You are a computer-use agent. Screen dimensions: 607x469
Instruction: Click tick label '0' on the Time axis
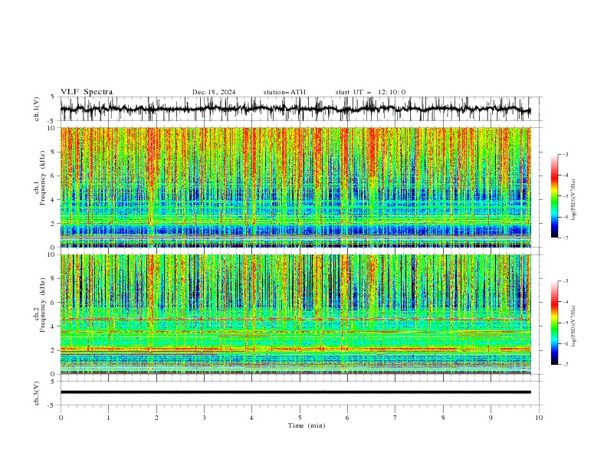61,418
